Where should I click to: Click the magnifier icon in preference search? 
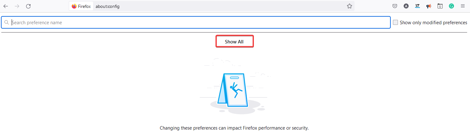6,23
